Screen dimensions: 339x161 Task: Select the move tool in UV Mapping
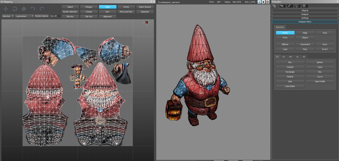[x=6, y=9]
